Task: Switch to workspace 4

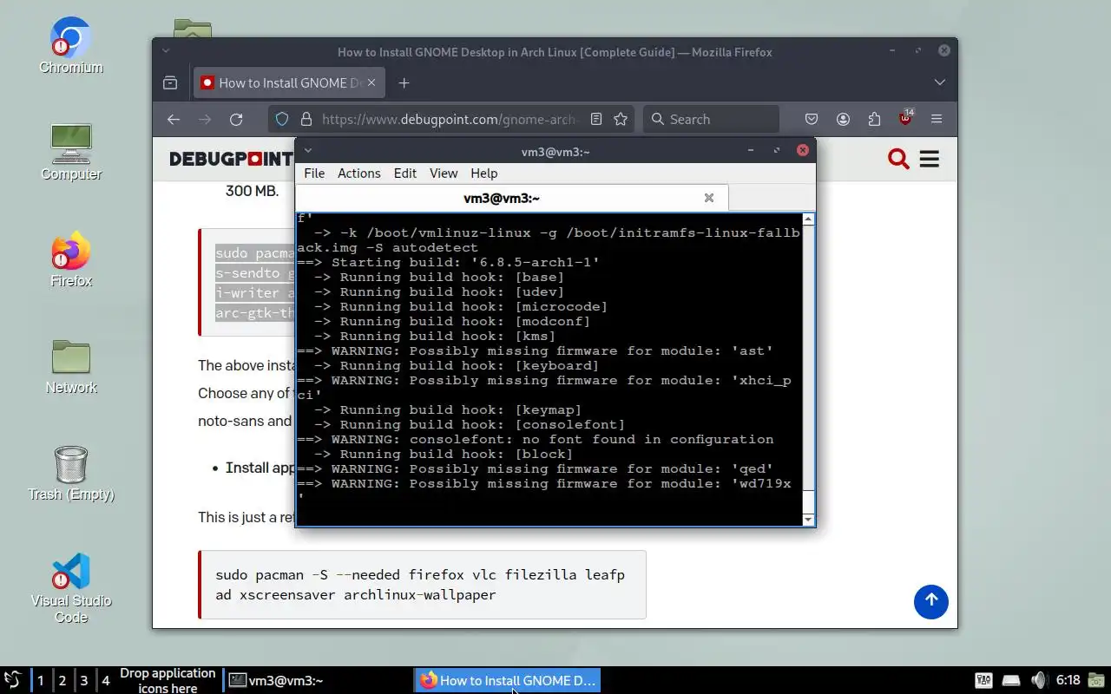Action: [x=106, y=680]
